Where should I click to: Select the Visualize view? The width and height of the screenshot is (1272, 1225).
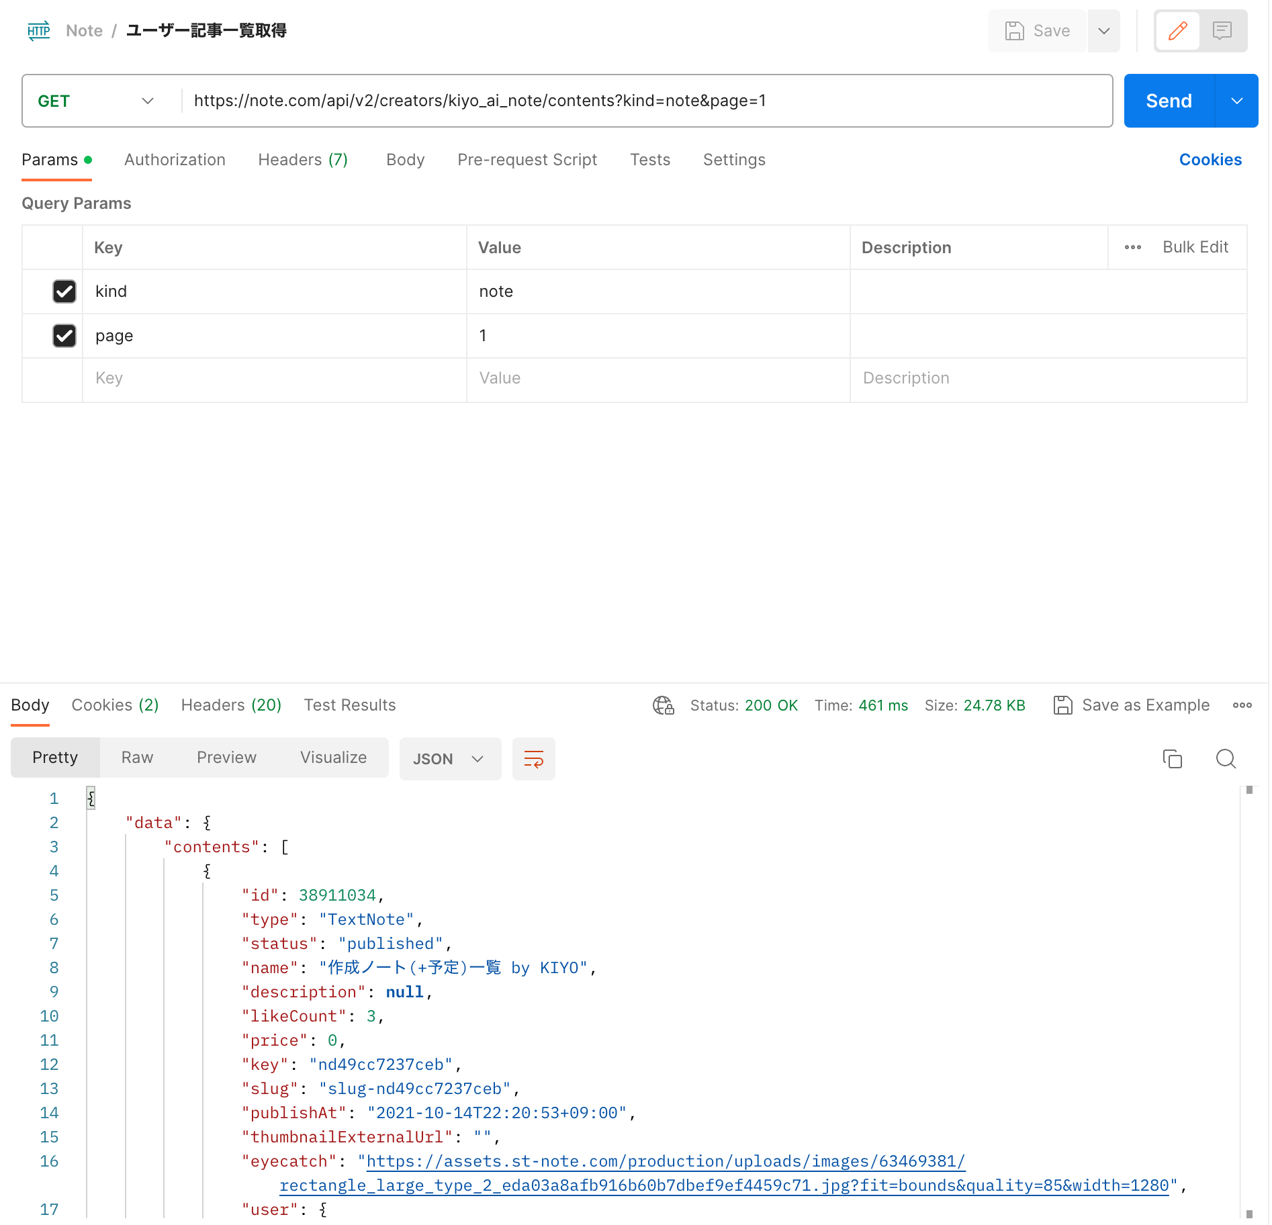334,758
